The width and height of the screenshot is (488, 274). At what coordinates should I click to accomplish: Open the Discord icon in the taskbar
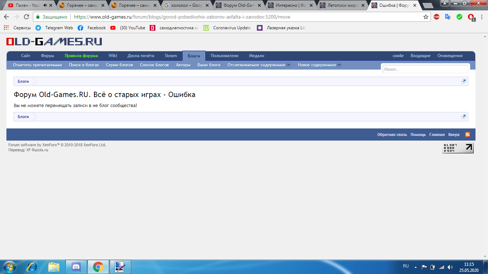[x=76, y=267]
